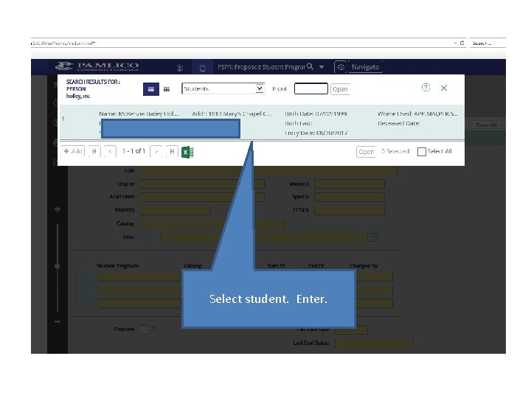Click the Entry Date 08/28/2017 text
Screen dimensions: 531x398
pyautogui.click(x=316, y=133)
